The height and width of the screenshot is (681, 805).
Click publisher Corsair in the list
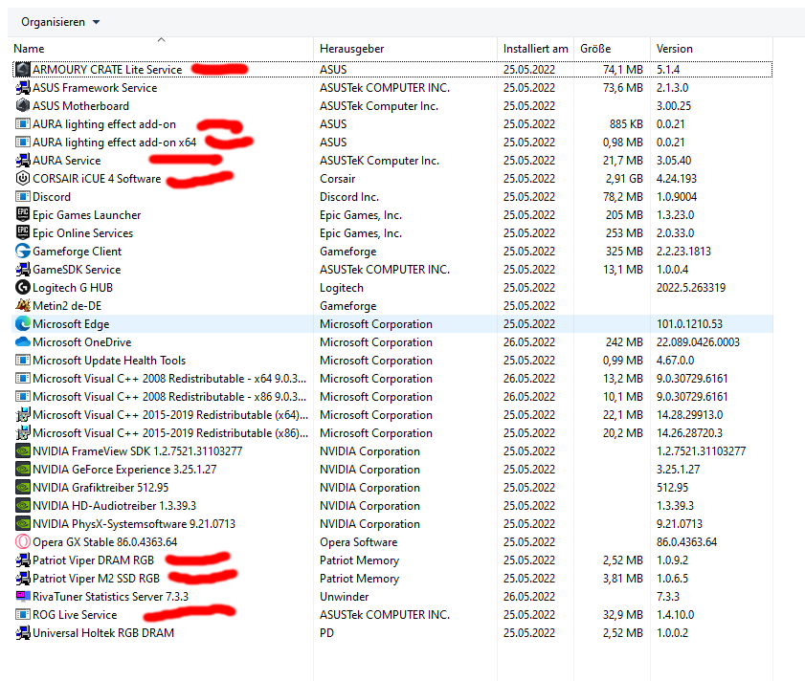click(x=337, y=179)
